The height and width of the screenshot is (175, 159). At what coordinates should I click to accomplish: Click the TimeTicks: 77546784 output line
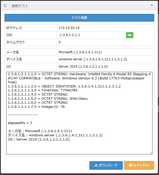click(42, 90)
